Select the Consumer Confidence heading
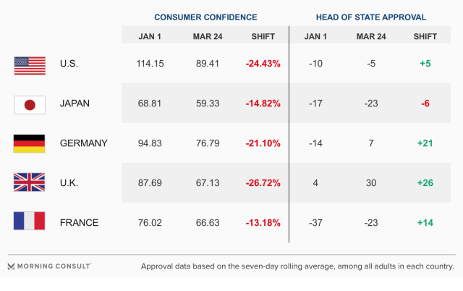Viewport: 463px width, 291px height. [204, 17]
